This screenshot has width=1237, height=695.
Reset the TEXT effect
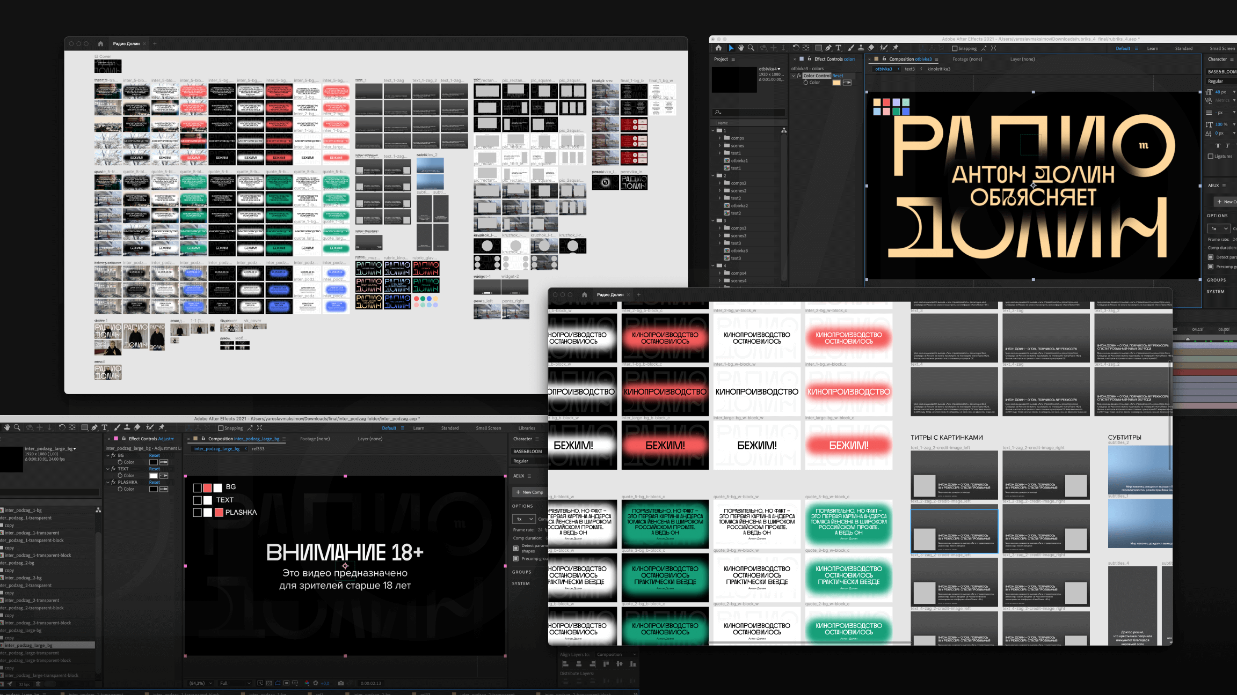pos(155,469)
